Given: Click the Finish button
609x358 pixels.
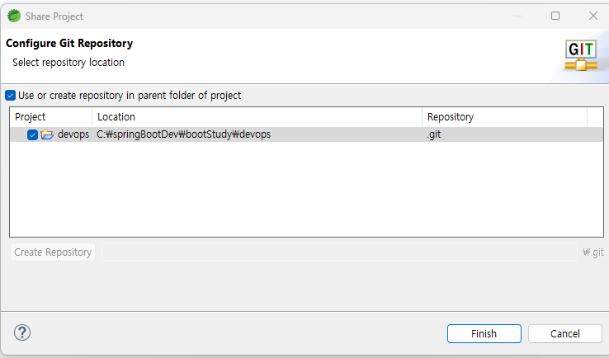Looking at the screenshot, I should [x=484, y=333].
